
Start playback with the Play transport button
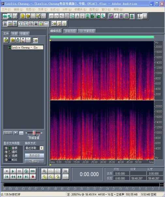pyautogui.click(x=13, y=171)
